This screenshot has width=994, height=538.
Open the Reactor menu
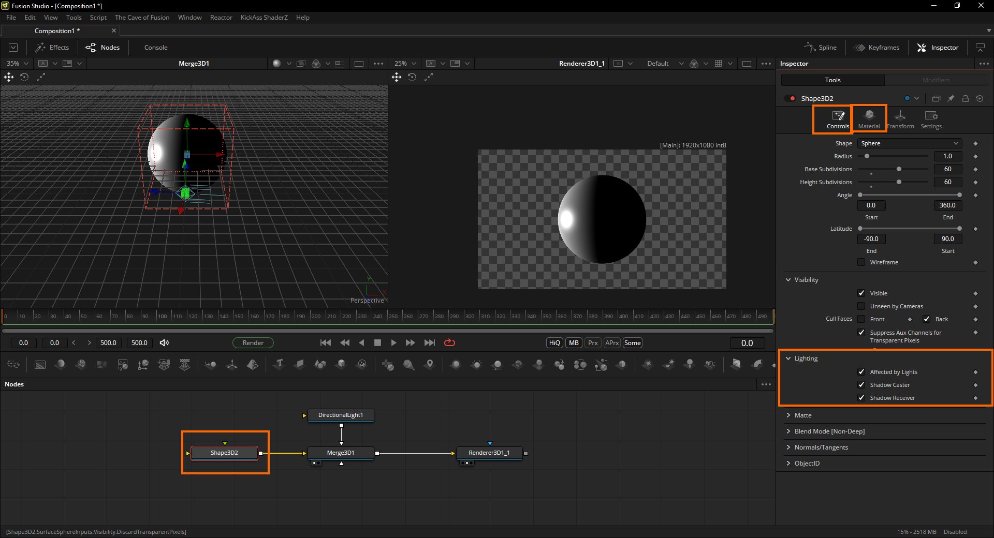tap(221, 18)
